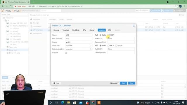Open the Server View dropdown
The height and width of the screenshot is (105, 187).
[15, 14]
